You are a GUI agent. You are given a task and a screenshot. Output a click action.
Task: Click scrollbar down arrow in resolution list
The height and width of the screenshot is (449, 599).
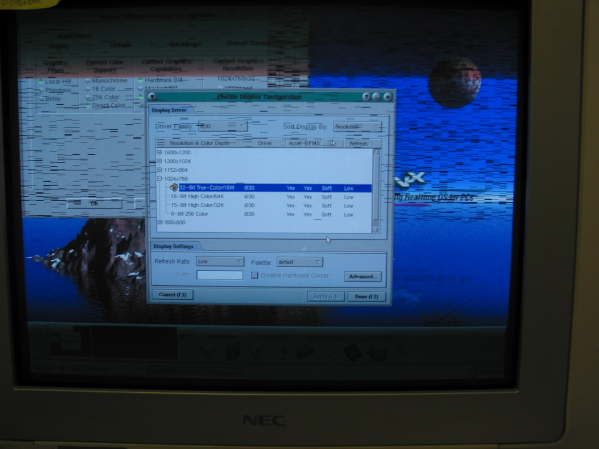pos(376,229)
